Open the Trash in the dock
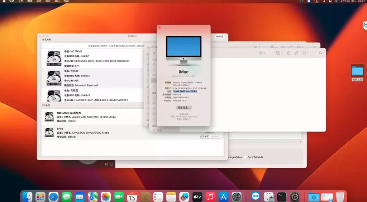The image size is (367, 202). pyautogui.click(x=340, y=197)
